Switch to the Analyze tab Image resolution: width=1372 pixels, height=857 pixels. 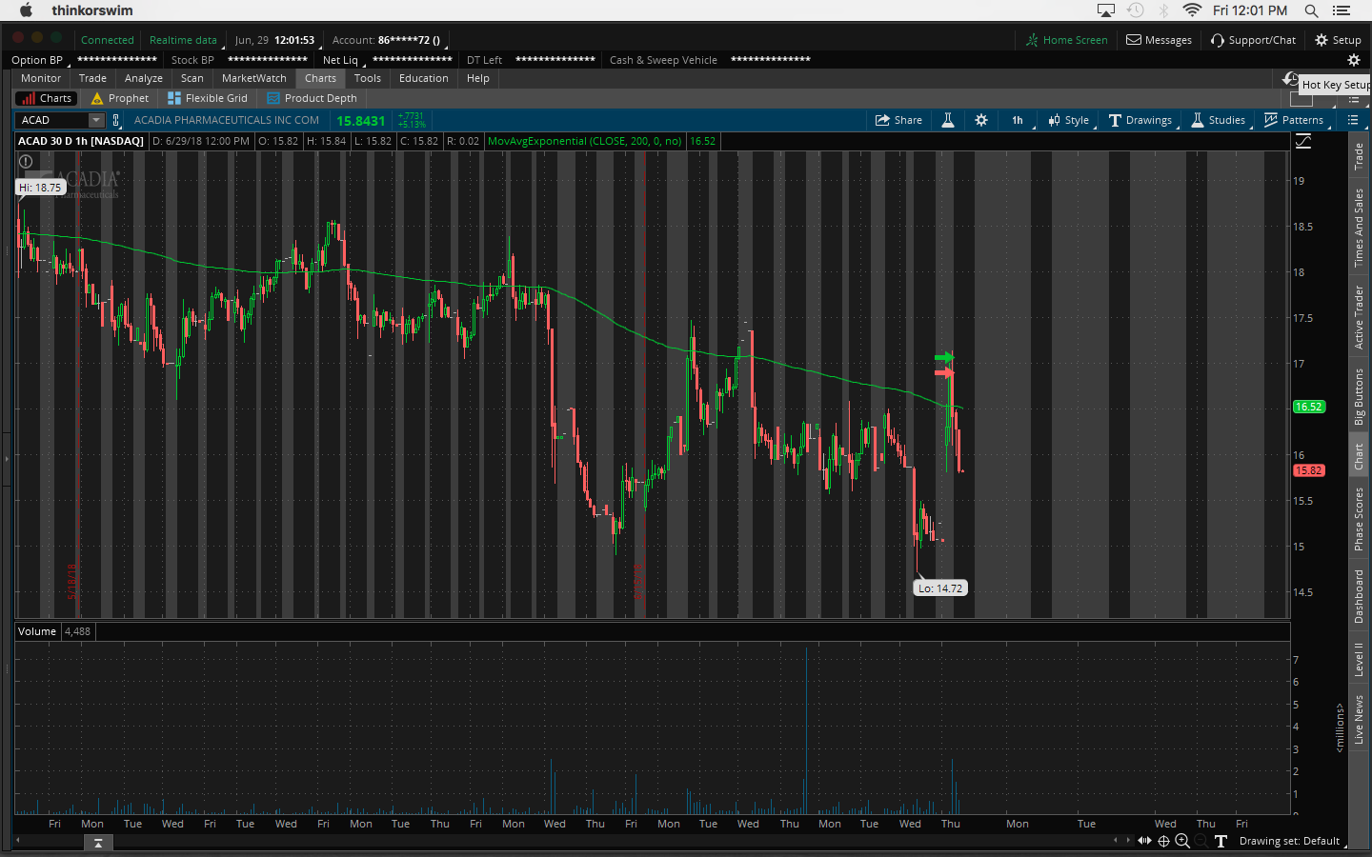coord(143,78)
